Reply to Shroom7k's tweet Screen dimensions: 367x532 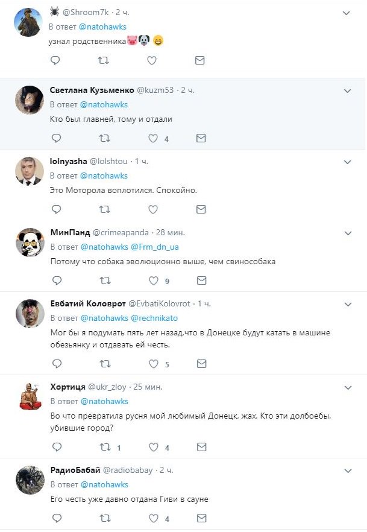(55, 60)
